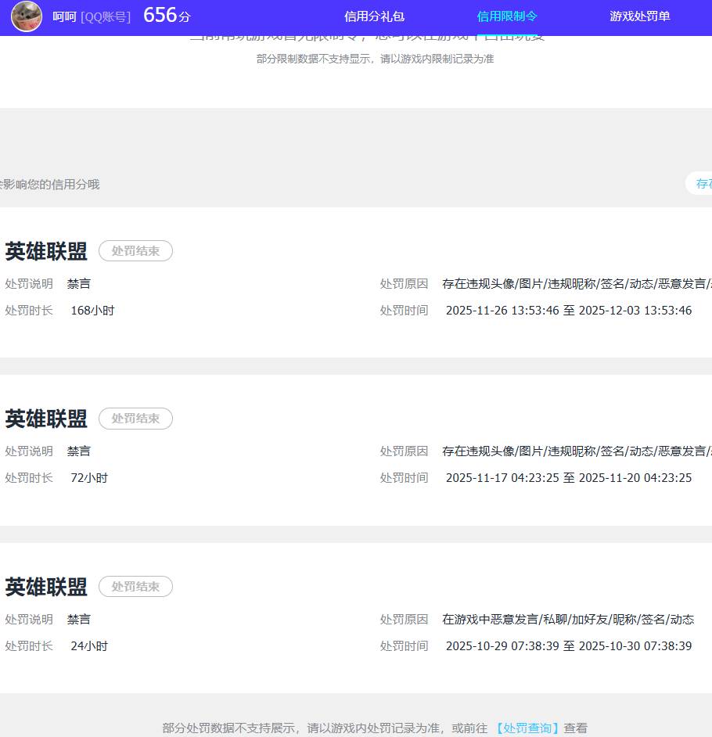The image size is (712, 737).
Task: Select the penalty reason of the 72小时 record
Action: point(577,451)
